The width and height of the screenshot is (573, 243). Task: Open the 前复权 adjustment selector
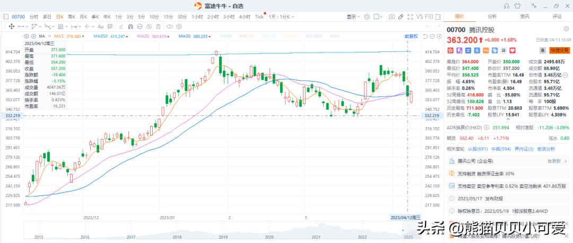pos(411,36)
